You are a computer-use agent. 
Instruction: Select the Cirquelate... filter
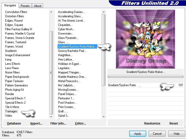(65, 25)
